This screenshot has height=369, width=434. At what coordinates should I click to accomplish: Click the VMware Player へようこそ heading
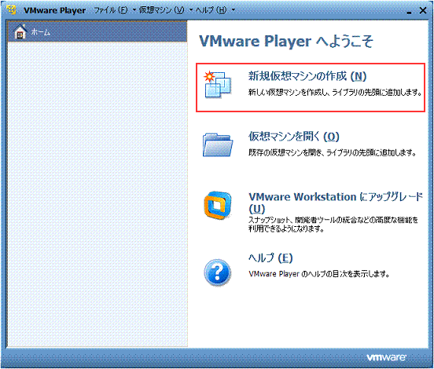[286, 42]
